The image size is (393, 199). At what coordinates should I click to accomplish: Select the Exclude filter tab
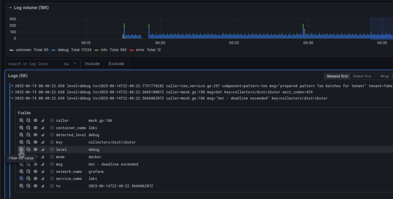tap(116, 64)
